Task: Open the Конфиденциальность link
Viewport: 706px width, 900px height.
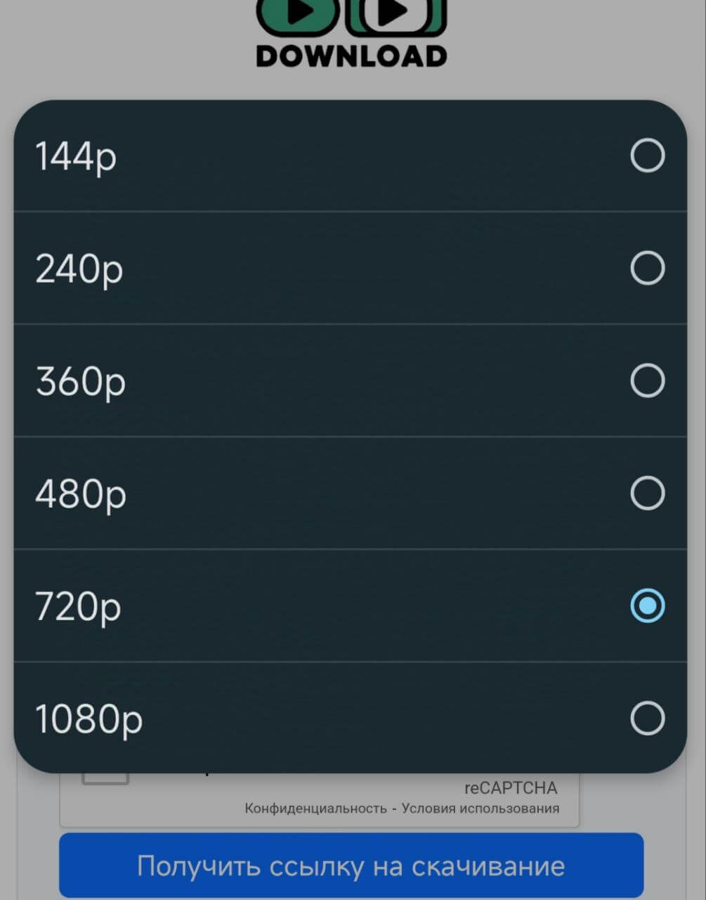Action: pos(315,809)
